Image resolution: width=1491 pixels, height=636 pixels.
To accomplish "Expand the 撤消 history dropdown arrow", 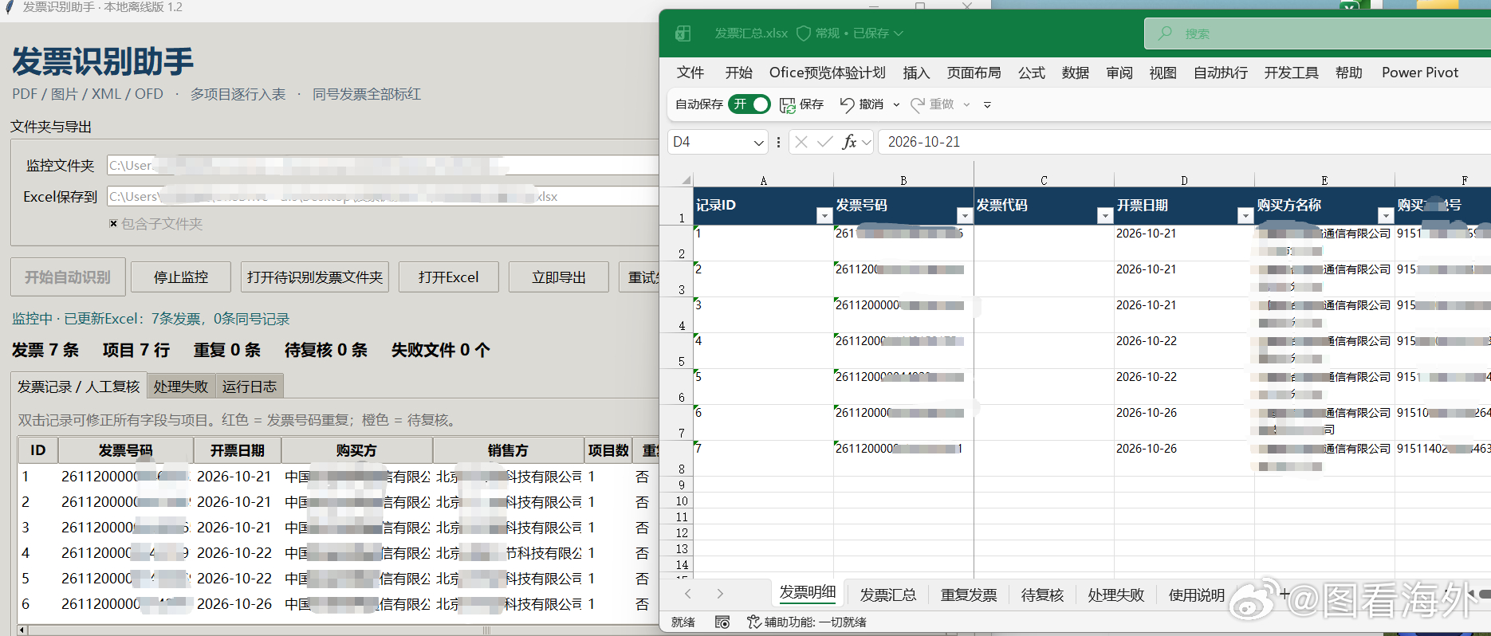I will (896, 104).
